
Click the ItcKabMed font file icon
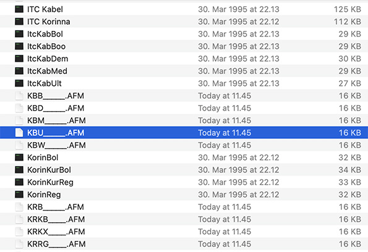pos(19,71)
